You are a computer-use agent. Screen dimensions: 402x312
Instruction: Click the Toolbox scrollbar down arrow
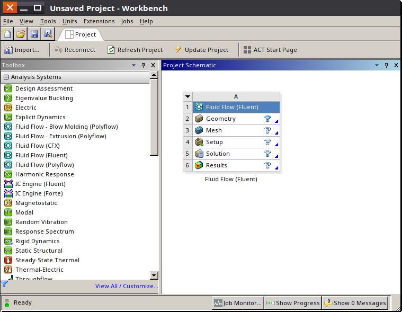coord(154,275)
